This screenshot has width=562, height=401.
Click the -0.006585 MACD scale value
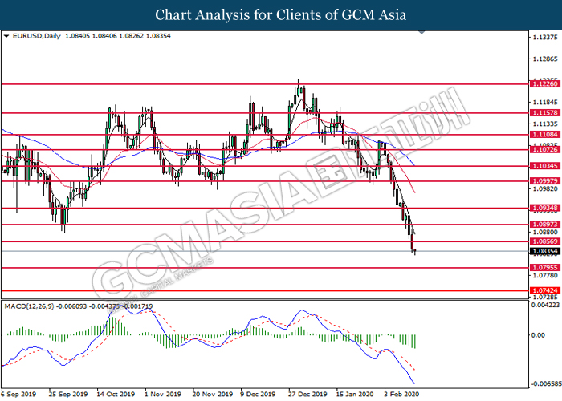click(x=545, y=384)
